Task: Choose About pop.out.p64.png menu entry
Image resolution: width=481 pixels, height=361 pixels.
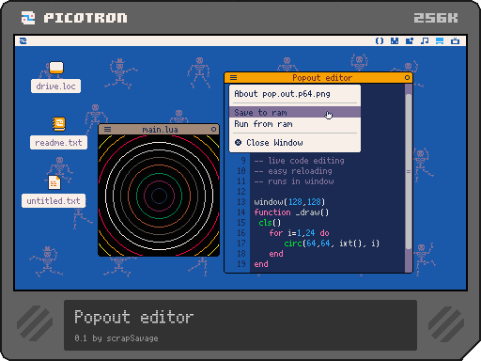Action: tap(295, 94)
